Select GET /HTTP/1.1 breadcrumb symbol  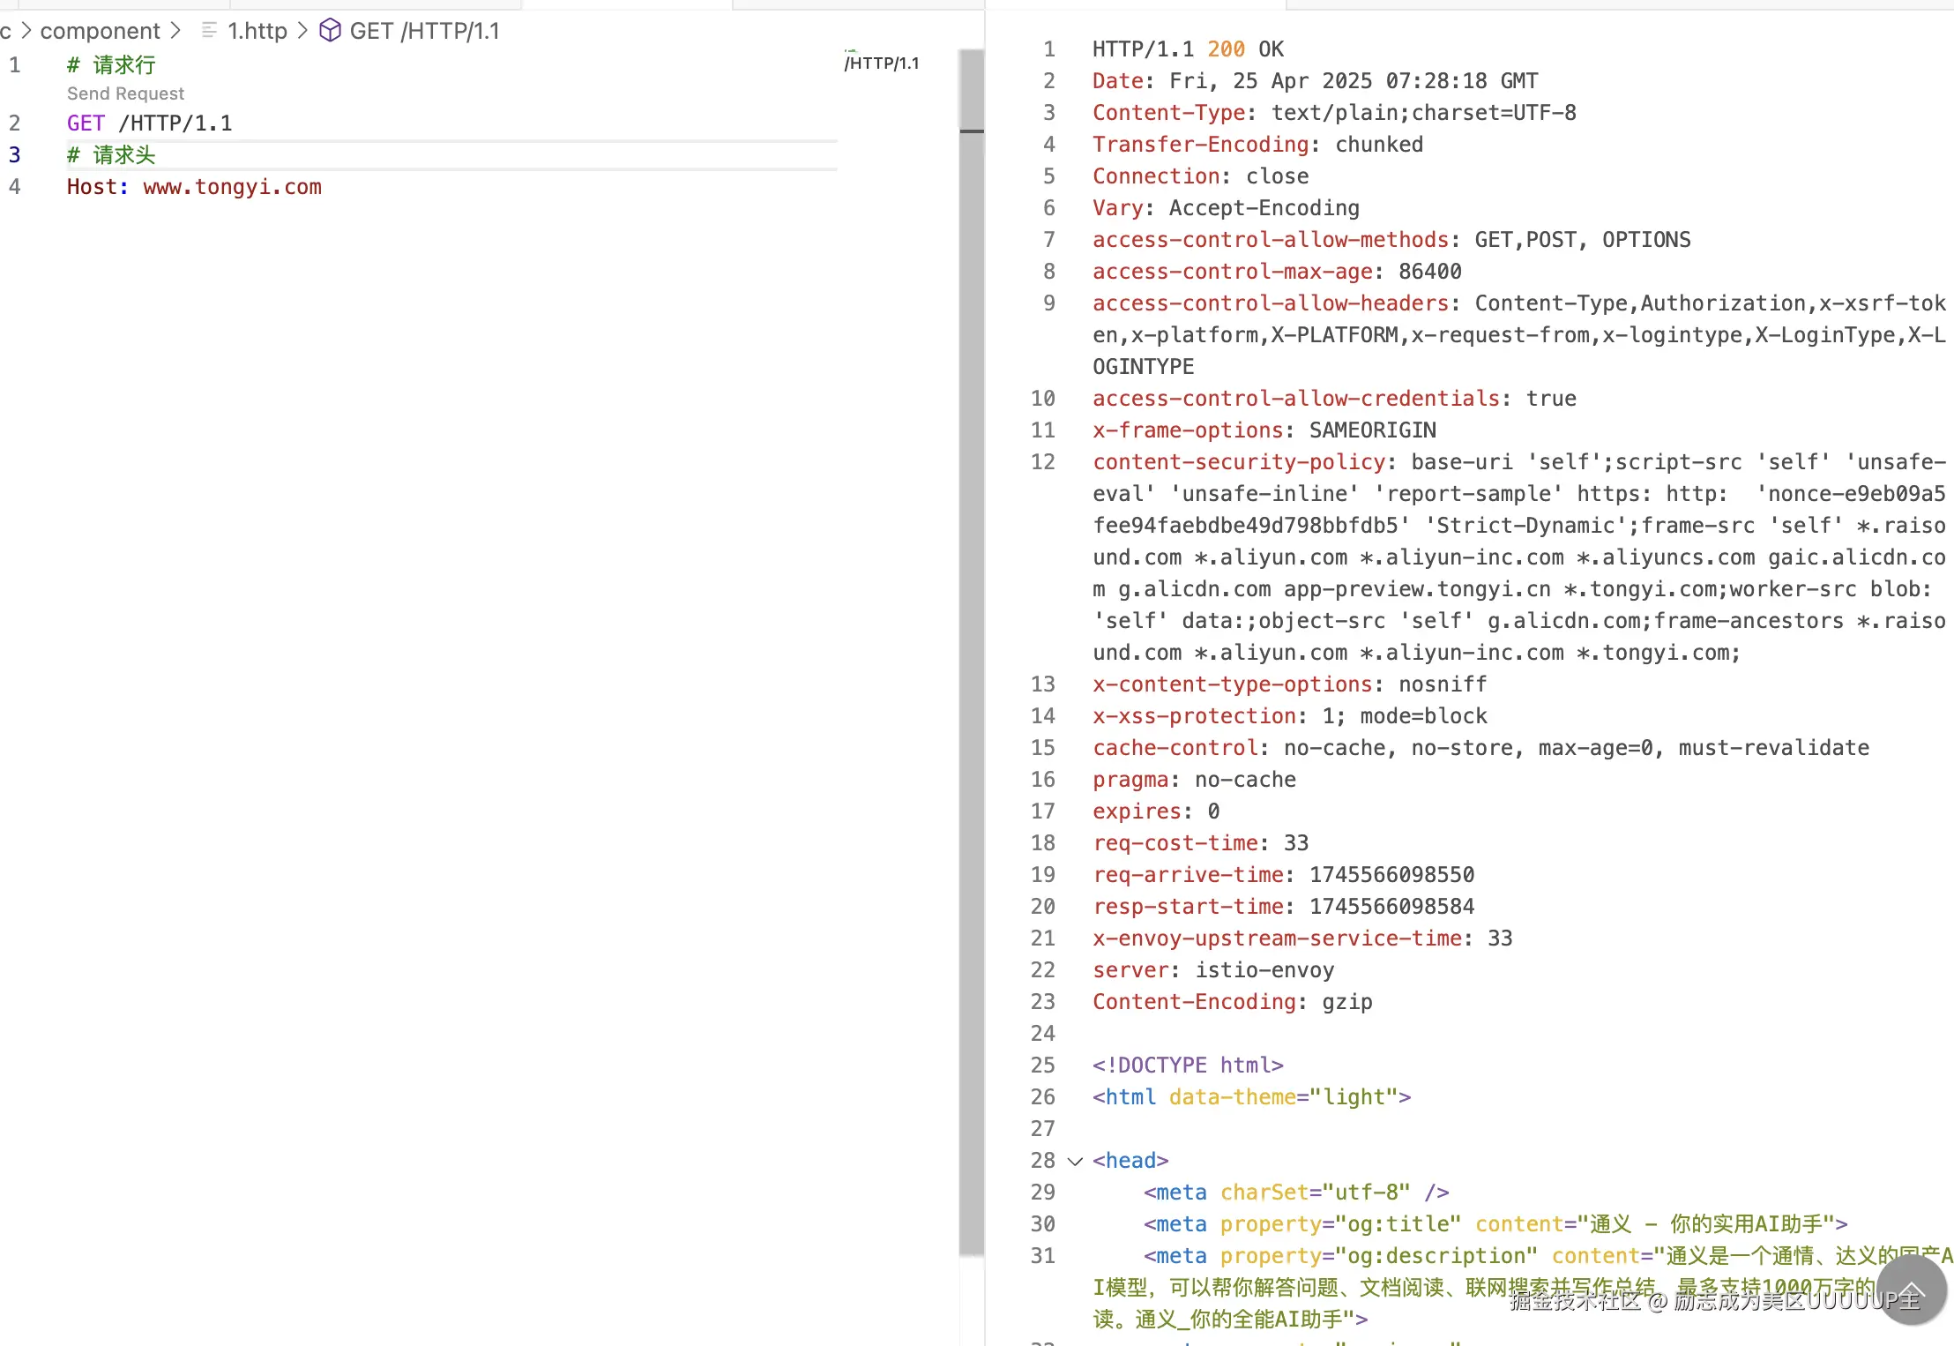424,31
